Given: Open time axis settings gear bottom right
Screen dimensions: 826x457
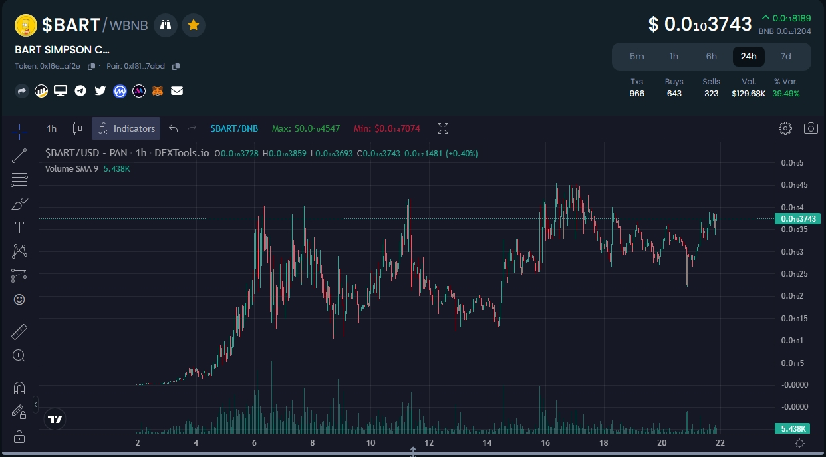Looking at the screenshot, I should (800, 443).
